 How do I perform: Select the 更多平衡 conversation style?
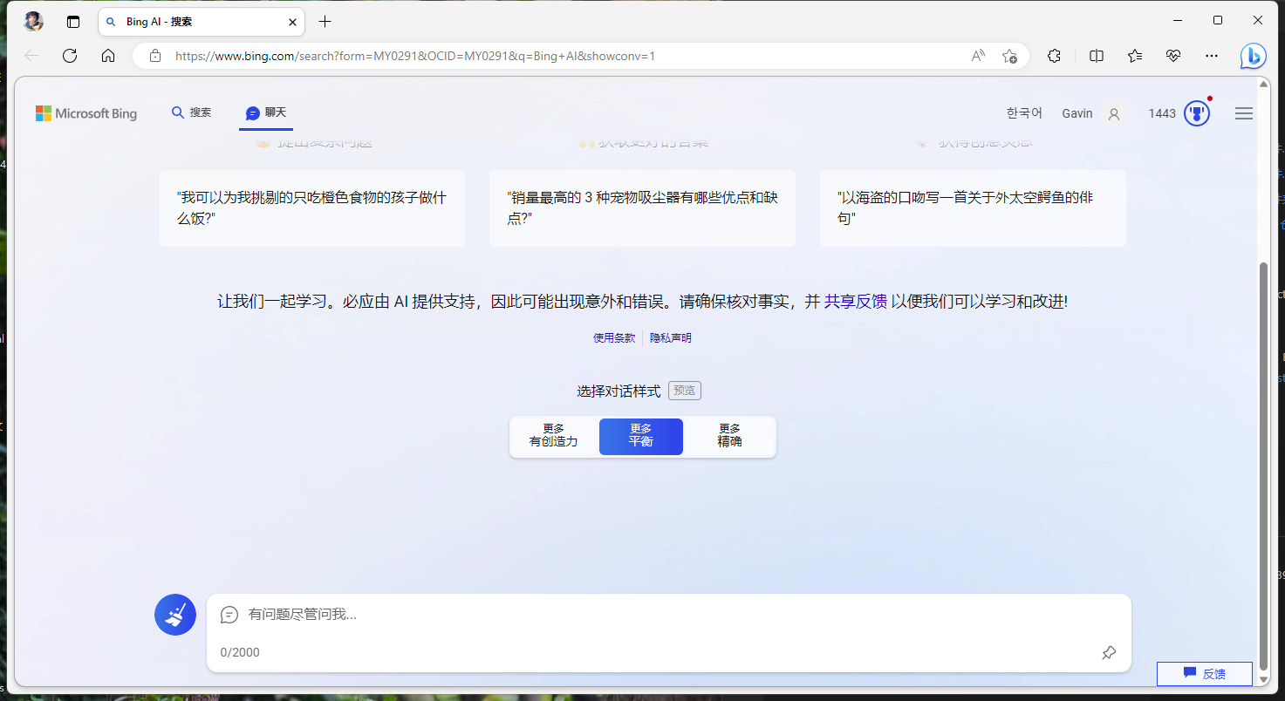pos(640,436)
